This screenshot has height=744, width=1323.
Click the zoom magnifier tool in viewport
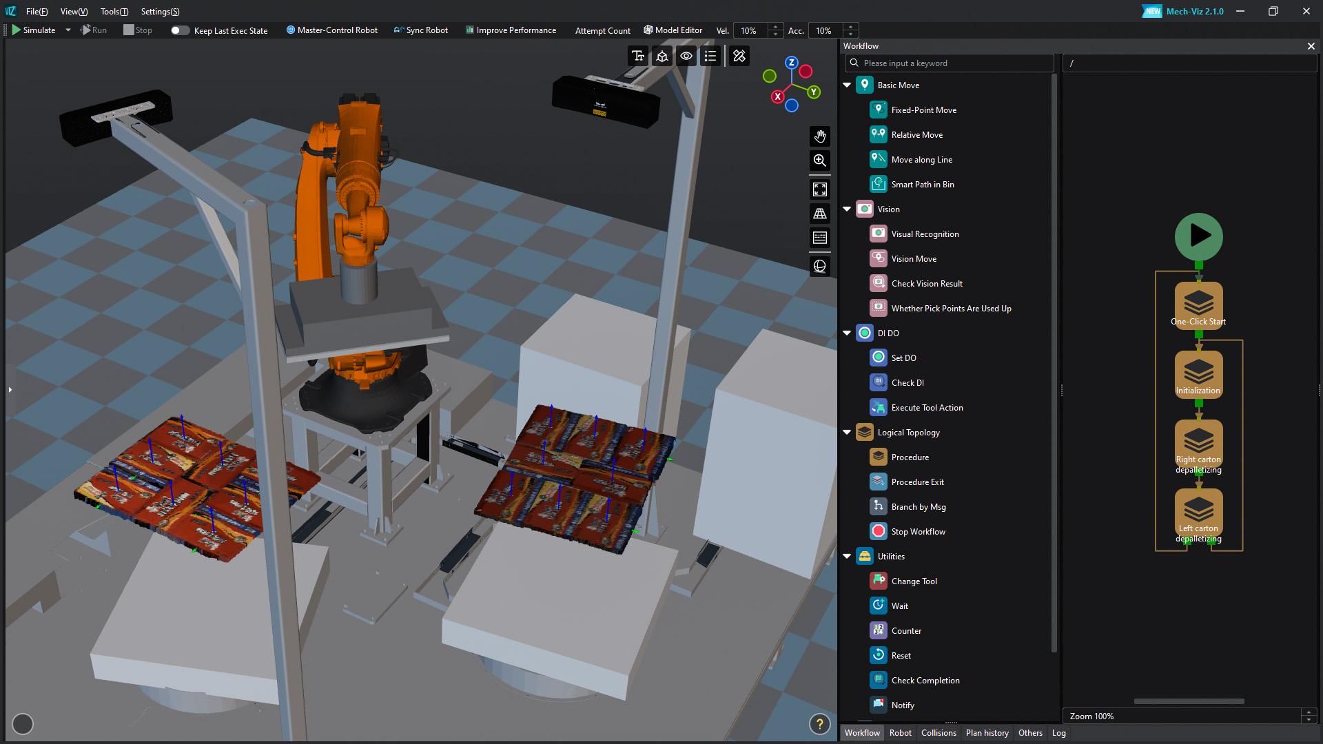click(x=819, y=161)
